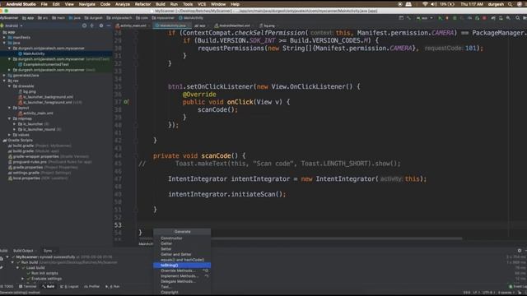Choose Implement Methods... in the Generate menu
The width and height of the screenshot is (527, 296).
pos(182,276)
